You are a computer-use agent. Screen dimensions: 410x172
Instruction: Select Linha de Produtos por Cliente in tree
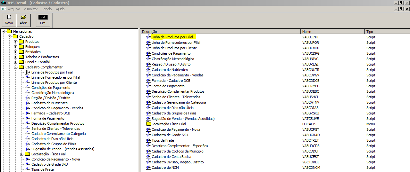click(54, 82)
